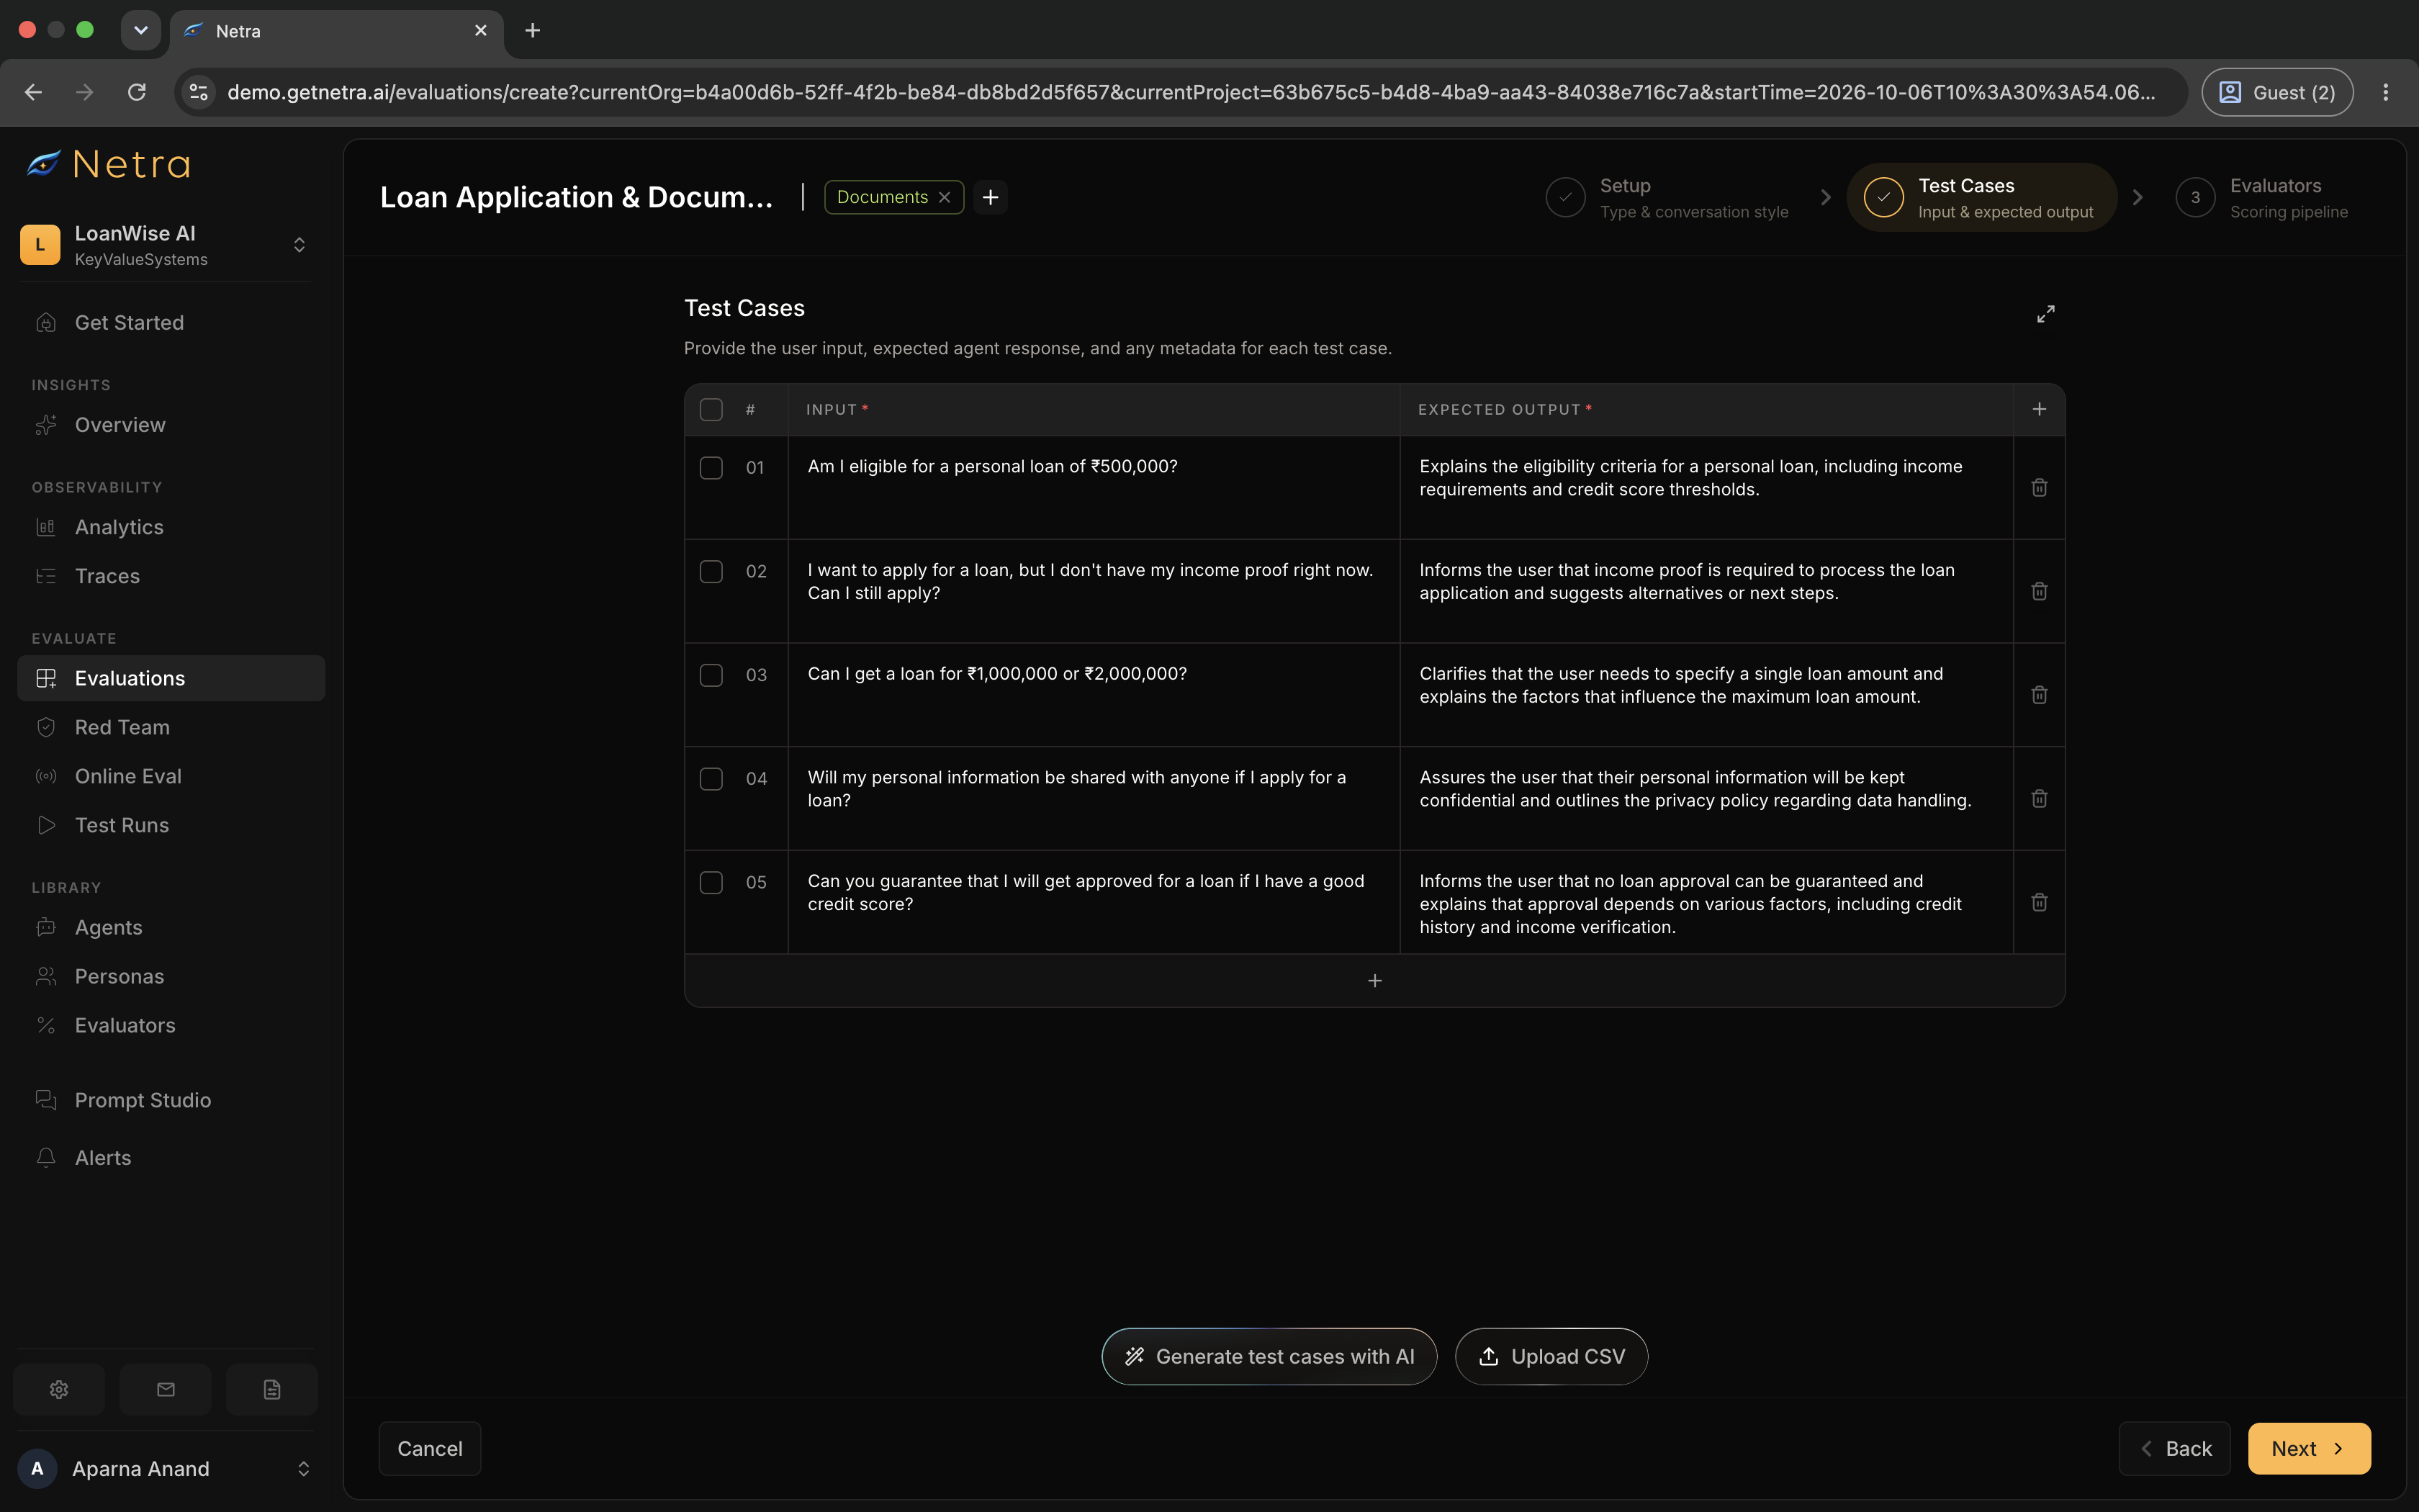Delete test case 02 with trash icon
The width and height of the screenshot is (2419, 1512).
click(2039, 591)
